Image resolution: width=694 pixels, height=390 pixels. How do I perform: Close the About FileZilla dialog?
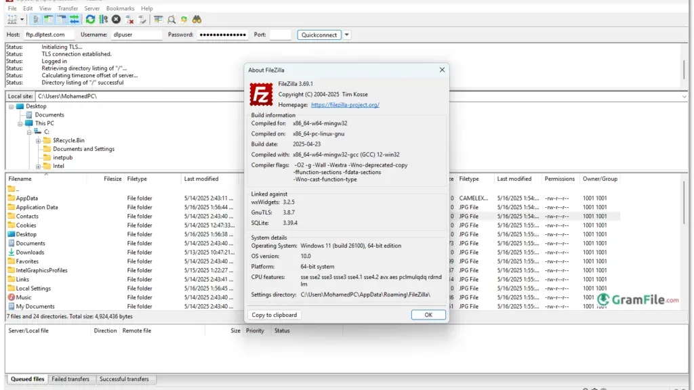pyautogui.click(x=442, y=70)
